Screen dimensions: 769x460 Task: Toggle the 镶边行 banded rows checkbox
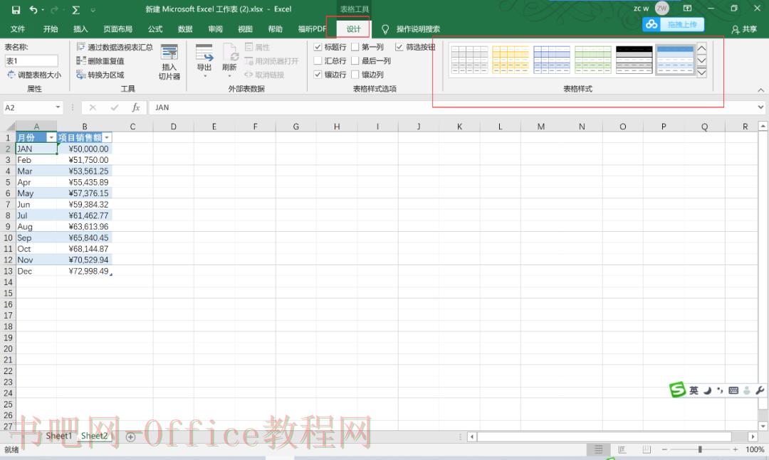coord(318,75)
